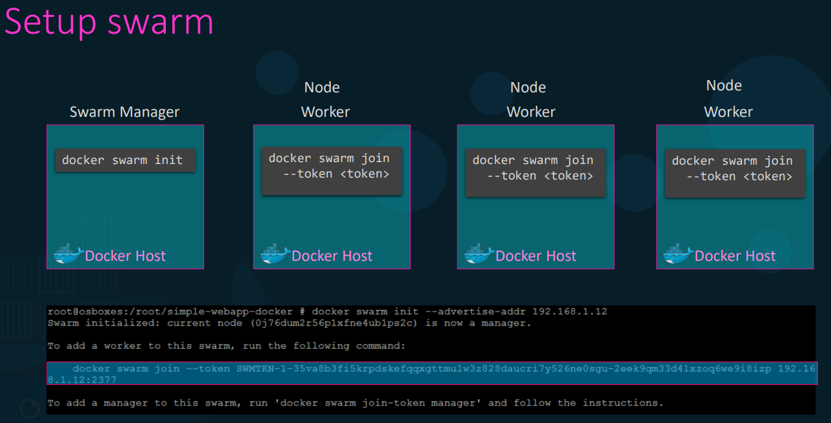831x423 pixels.
Task: Click the 'To add a worker to this swarm' line
Action: pyautogui.click(x=226, y=346)
